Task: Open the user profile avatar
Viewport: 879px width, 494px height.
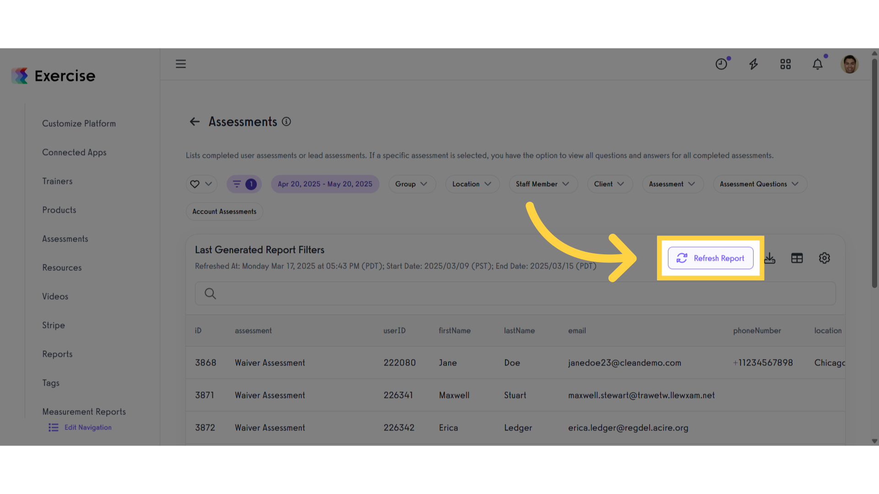Action: (850, 64)
